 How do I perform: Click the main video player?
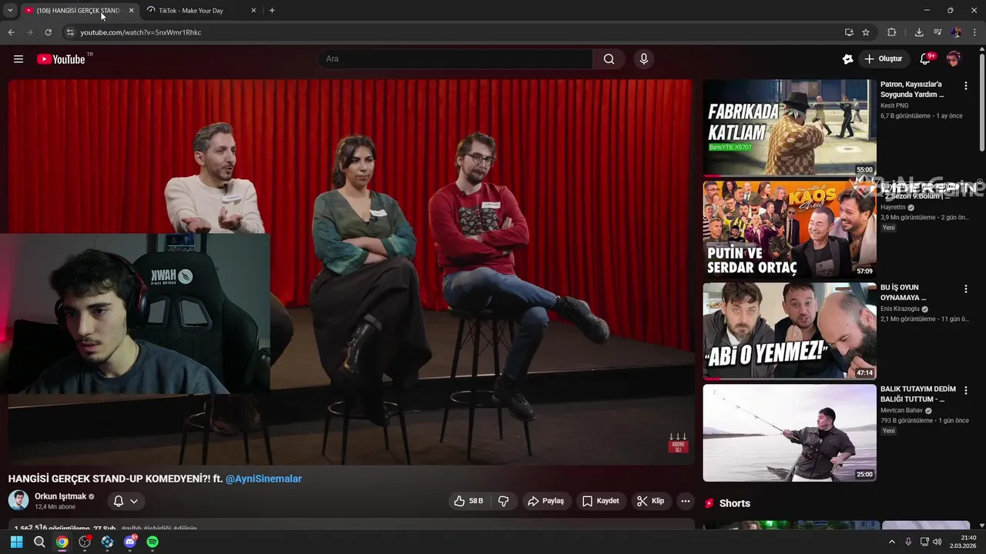pos(350,272)
